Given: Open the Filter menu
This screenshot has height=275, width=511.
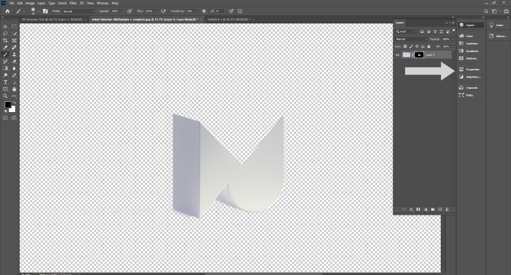Looking at the screenshot, I should click(73, 3).
